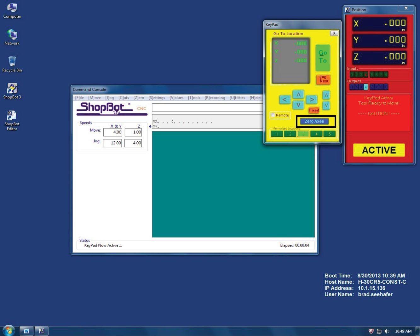Open the [V]alues menu

(x=176, y=98)
